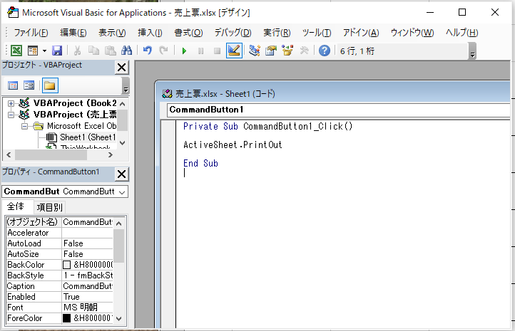Select the Caption property value

click(x=88, y=286)
